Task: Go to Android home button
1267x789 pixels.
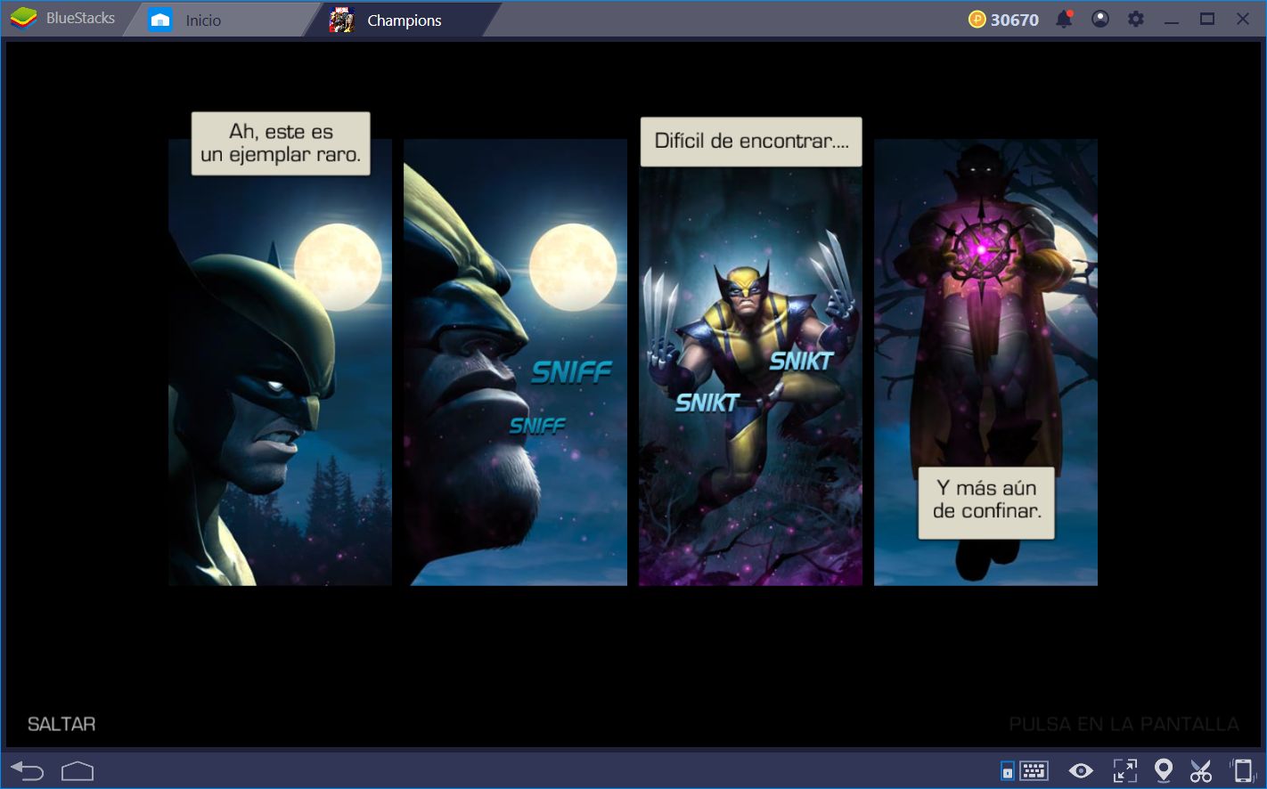Action: point(78,770)
